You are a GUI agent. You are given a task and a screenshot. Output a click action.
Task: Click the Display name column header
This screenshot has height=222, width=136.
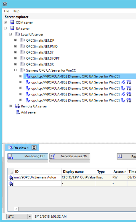[79, 171]
